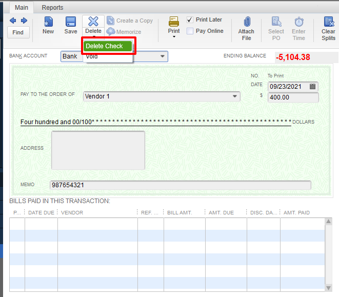Open the date calendar picker icon
The image size is (339, 297).
click(x=313, y=87)
